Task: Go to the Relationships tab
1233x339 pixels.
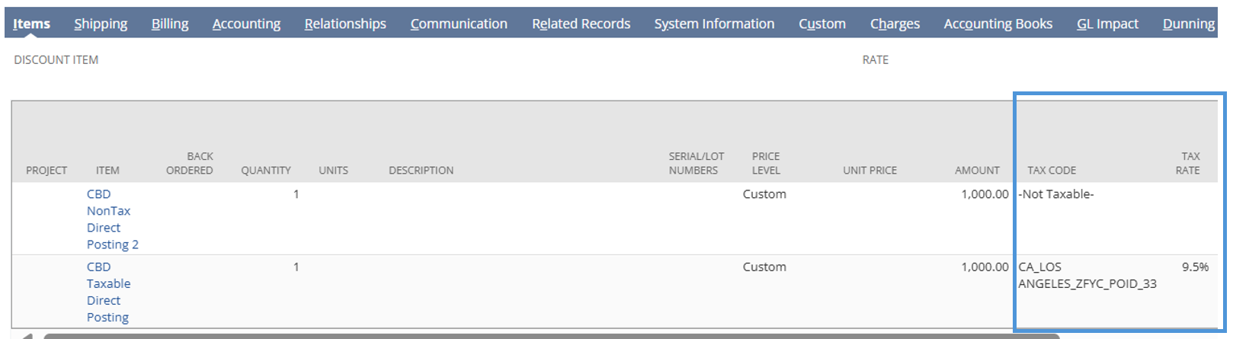Action: click(x=345, y=24)
